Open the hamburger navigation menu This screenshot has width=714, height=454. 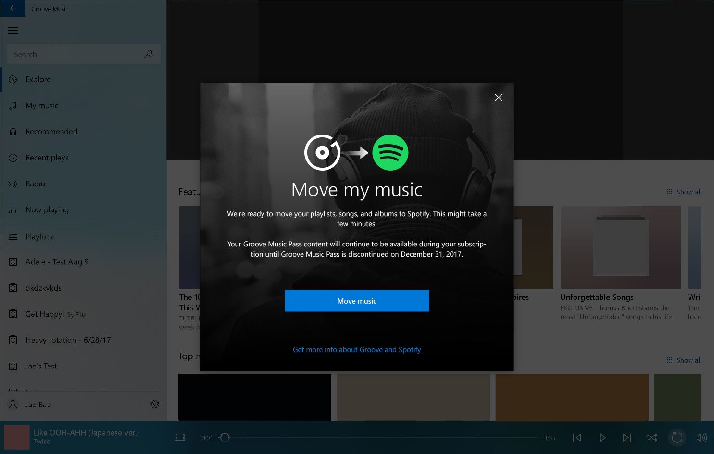(x=13, y=30)
